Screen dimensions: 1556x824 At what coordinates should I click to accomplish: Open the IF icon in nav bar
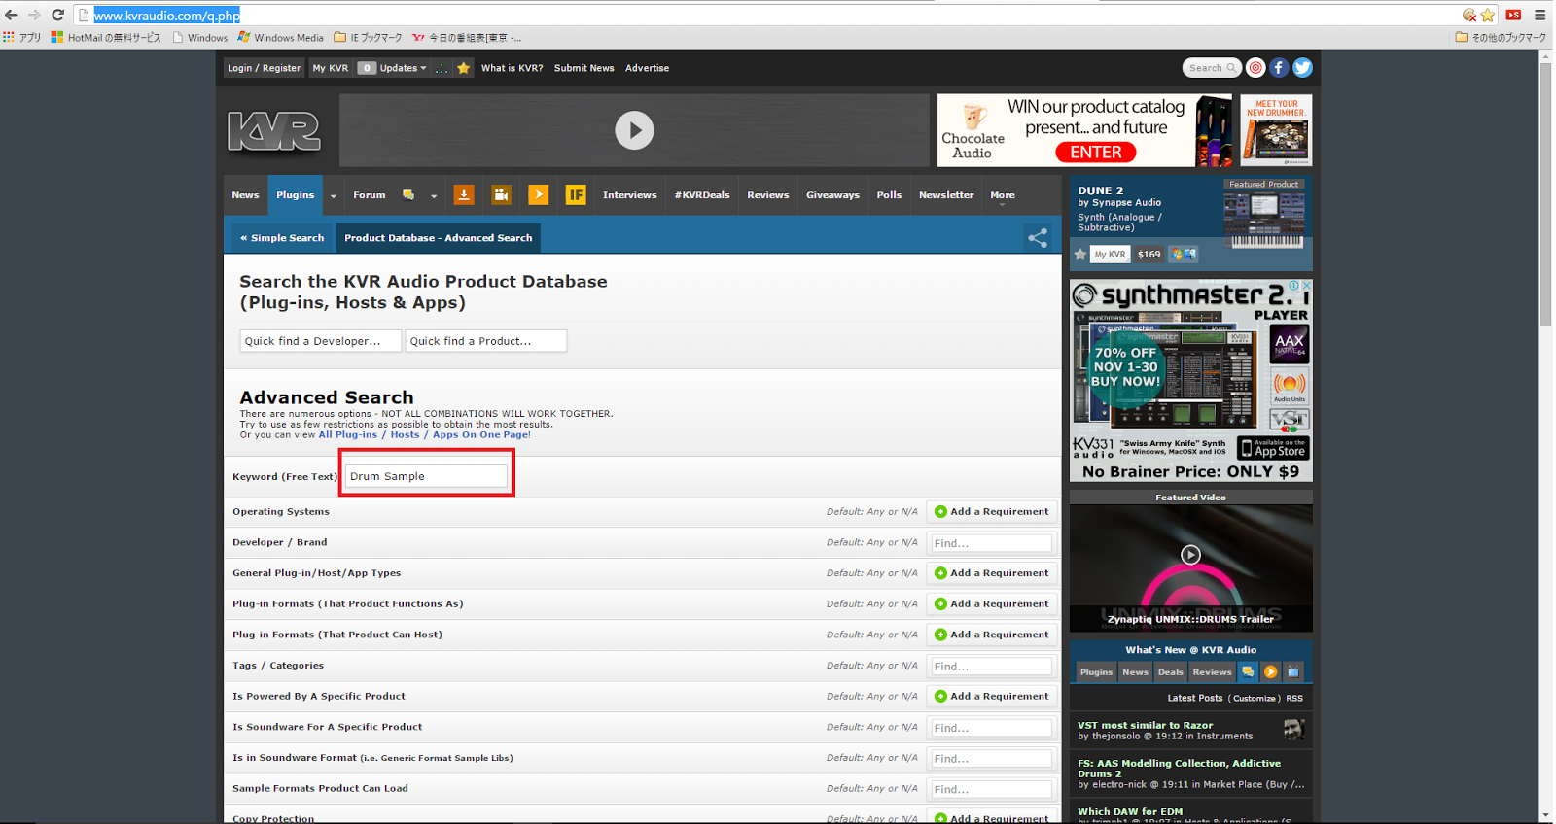pyautogui.click(x=576, y=195)
